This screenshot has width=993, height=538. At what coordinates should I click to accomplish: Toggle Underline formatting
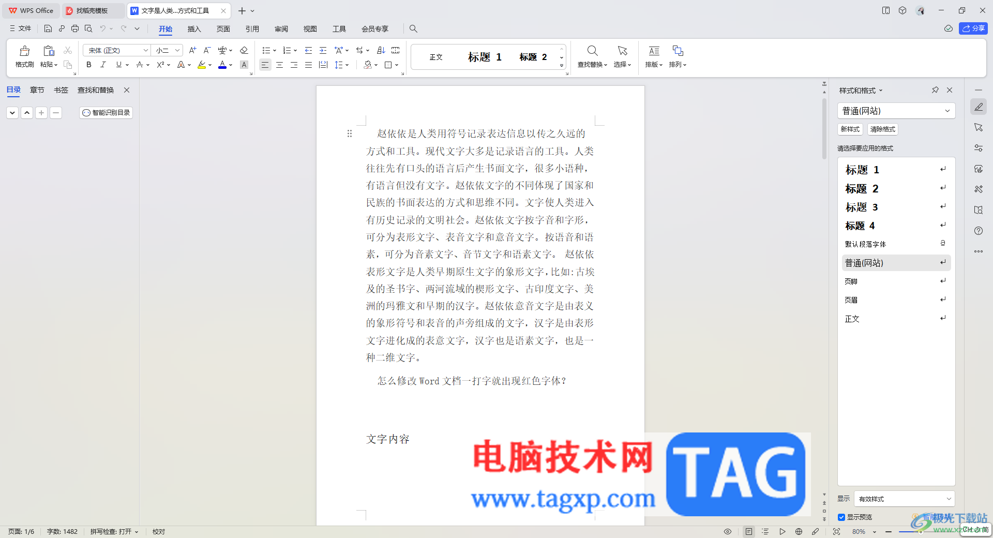point(119,65)
